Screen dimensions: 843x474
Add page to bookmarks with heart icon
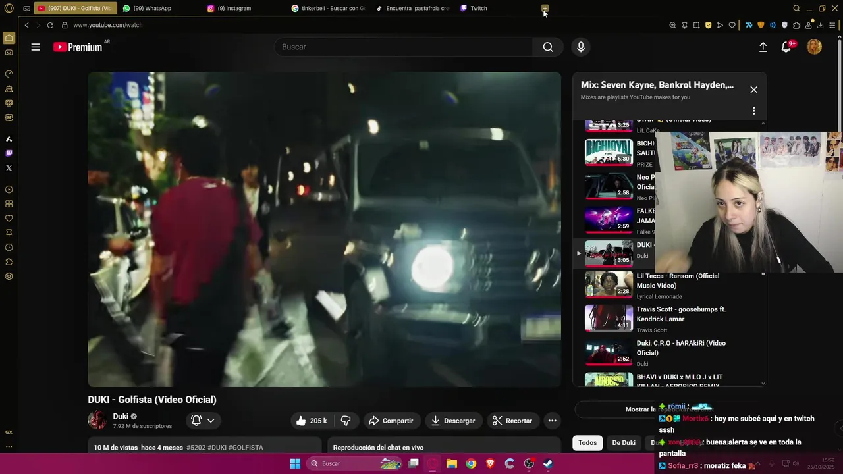pos(732,25)
